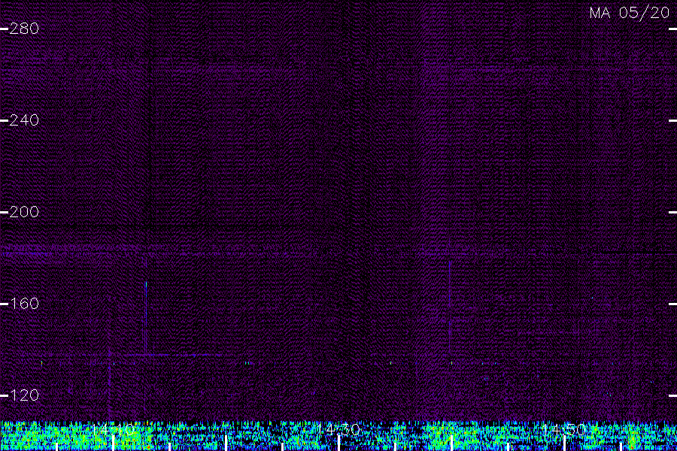
Task: Click the 200 frequency axis label
Action: [x=24, y=212]
